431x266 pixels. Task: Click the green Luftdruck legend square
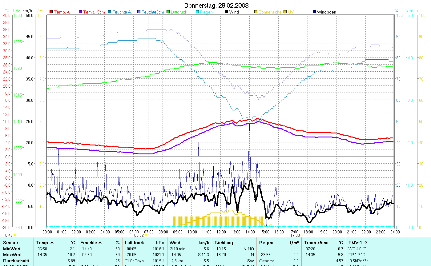pyautogui.click(x=168, y=12)
